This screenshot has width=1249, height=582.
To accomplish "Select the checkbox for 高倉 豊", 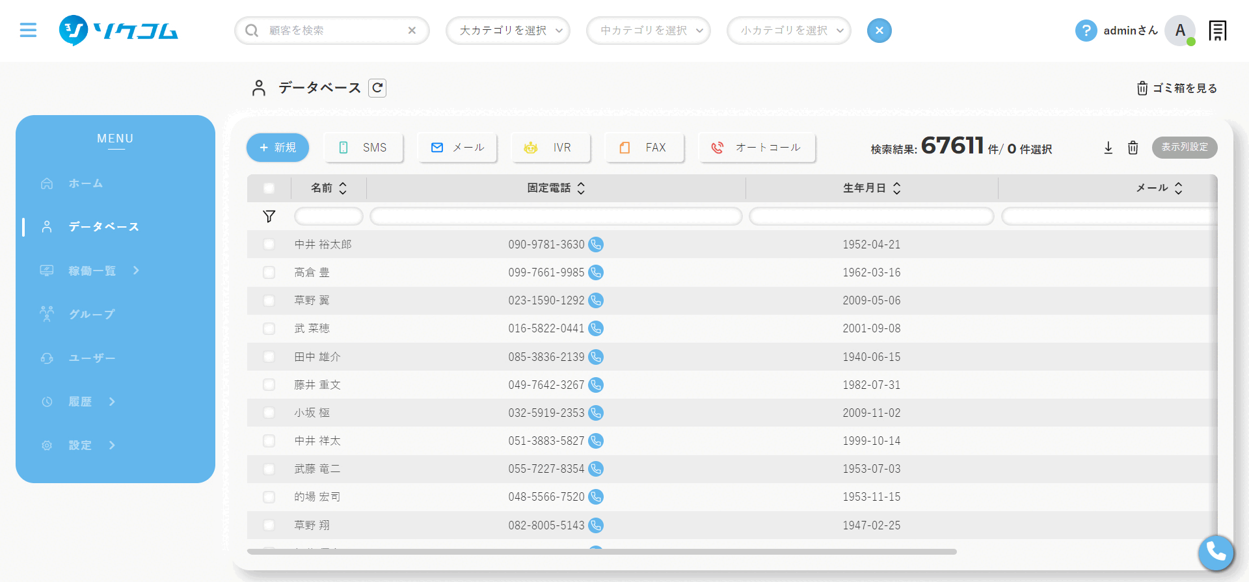I will click(x=269, y=272).
